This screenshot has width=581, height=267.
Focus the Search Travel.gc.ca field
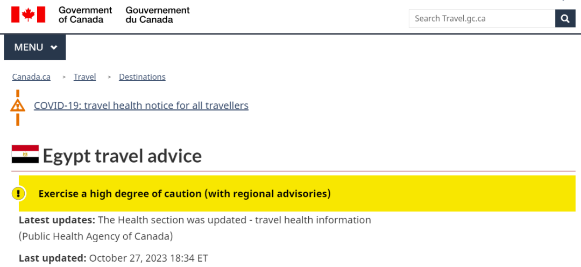click(481, 18)
